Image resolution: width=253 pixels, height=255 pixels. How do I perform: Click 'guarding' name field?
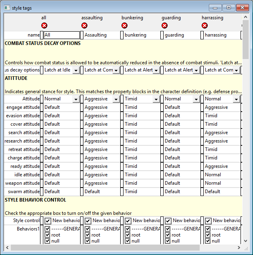pos(182,35)
